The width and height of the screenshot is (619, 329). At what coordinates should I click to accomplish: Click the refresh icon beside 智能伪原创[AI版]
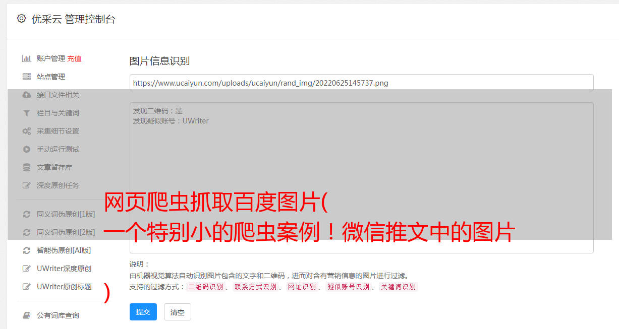(x=27, y=250)
